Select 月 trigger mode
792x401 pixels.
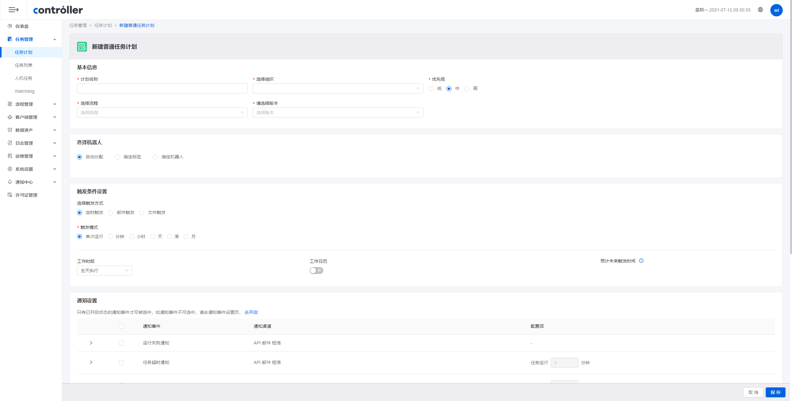point(186,237)
